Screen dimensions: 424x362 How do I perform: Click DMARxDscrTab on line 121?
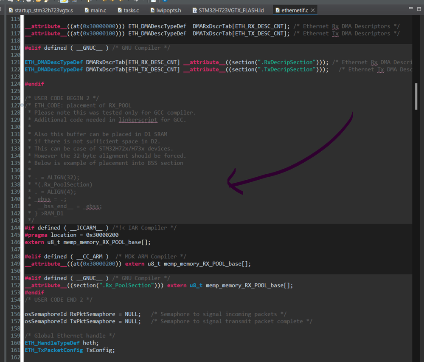(106, 62)
